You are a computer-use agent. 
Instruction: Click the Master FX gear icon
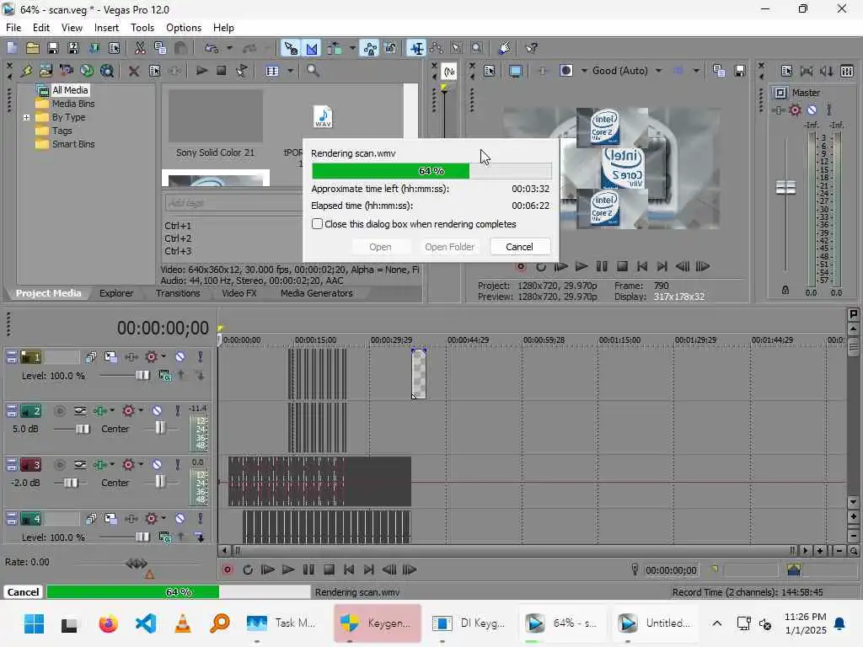795,110
